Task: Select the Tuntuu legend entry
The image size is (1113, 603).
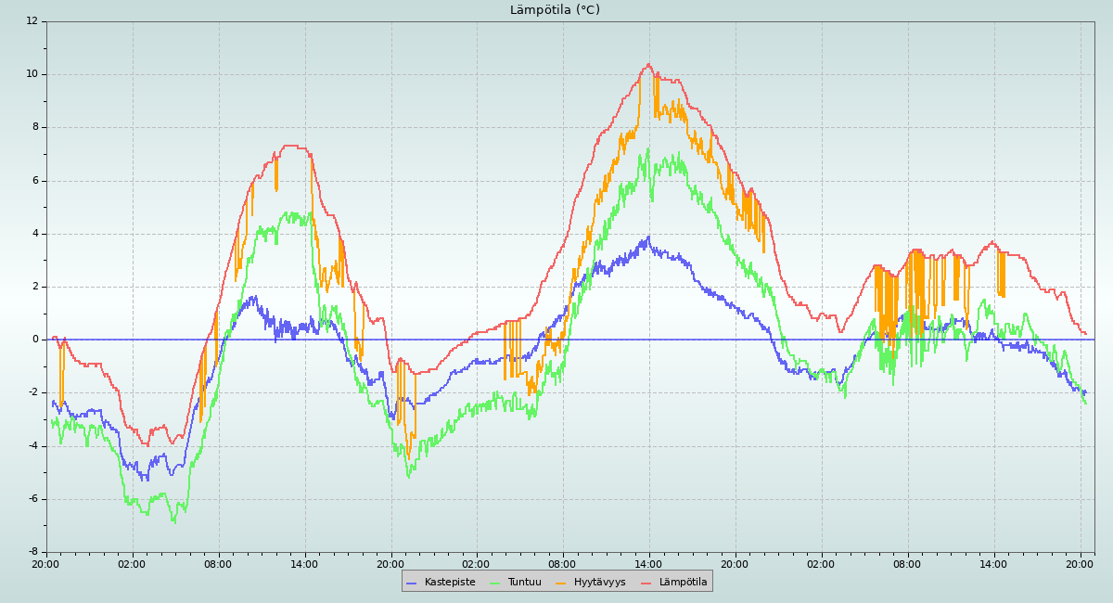Action: coord(524,582)
